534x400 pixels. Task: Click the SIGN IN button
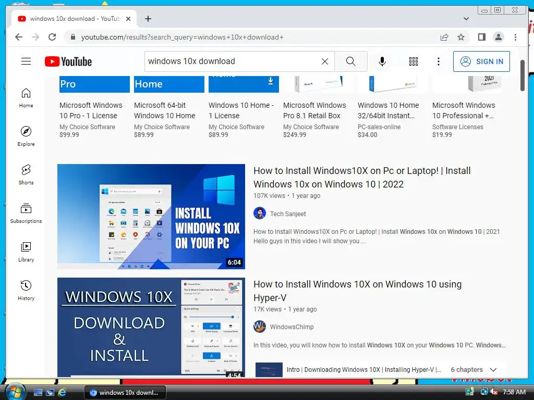pyautogui.click(x=481, y=61)
